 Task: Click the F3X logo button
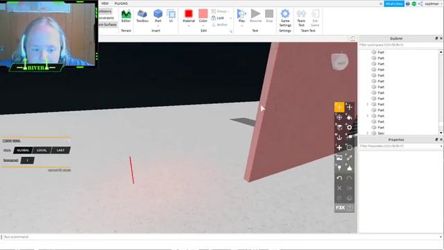click(341, 208)
